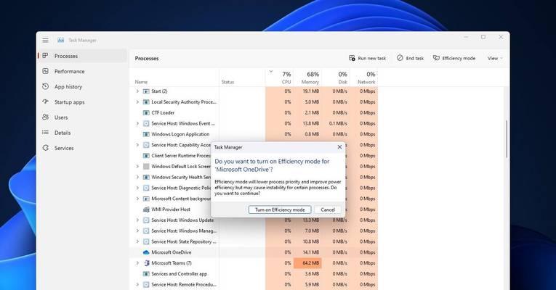Click the Start (2) process icon
This screenshot has height=290, width=556.
[x=146, y=91]
